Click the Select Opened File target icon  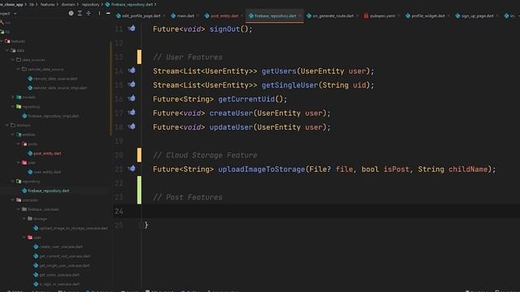[x=71, y=13]
